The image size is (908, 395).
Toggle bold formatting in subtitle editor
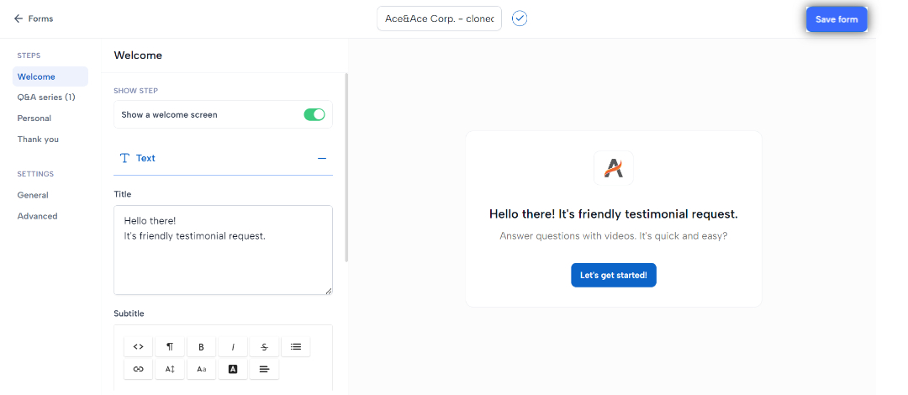202,347
